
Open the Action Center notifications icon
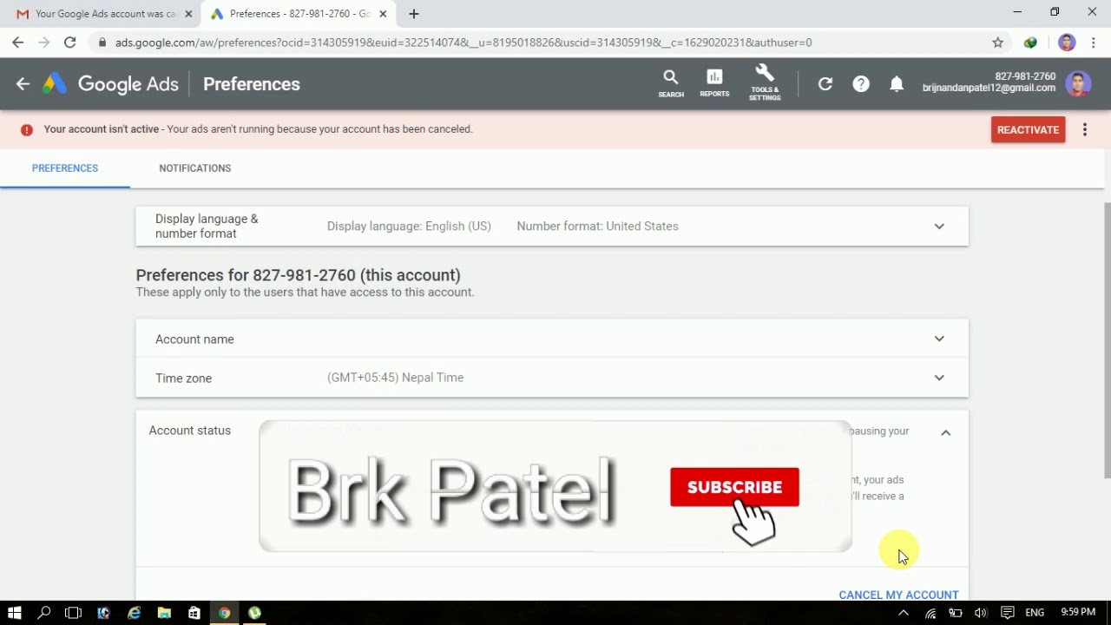coord(1008,613)
